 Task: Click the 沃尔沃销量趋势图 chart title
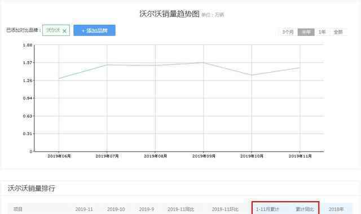169,14
